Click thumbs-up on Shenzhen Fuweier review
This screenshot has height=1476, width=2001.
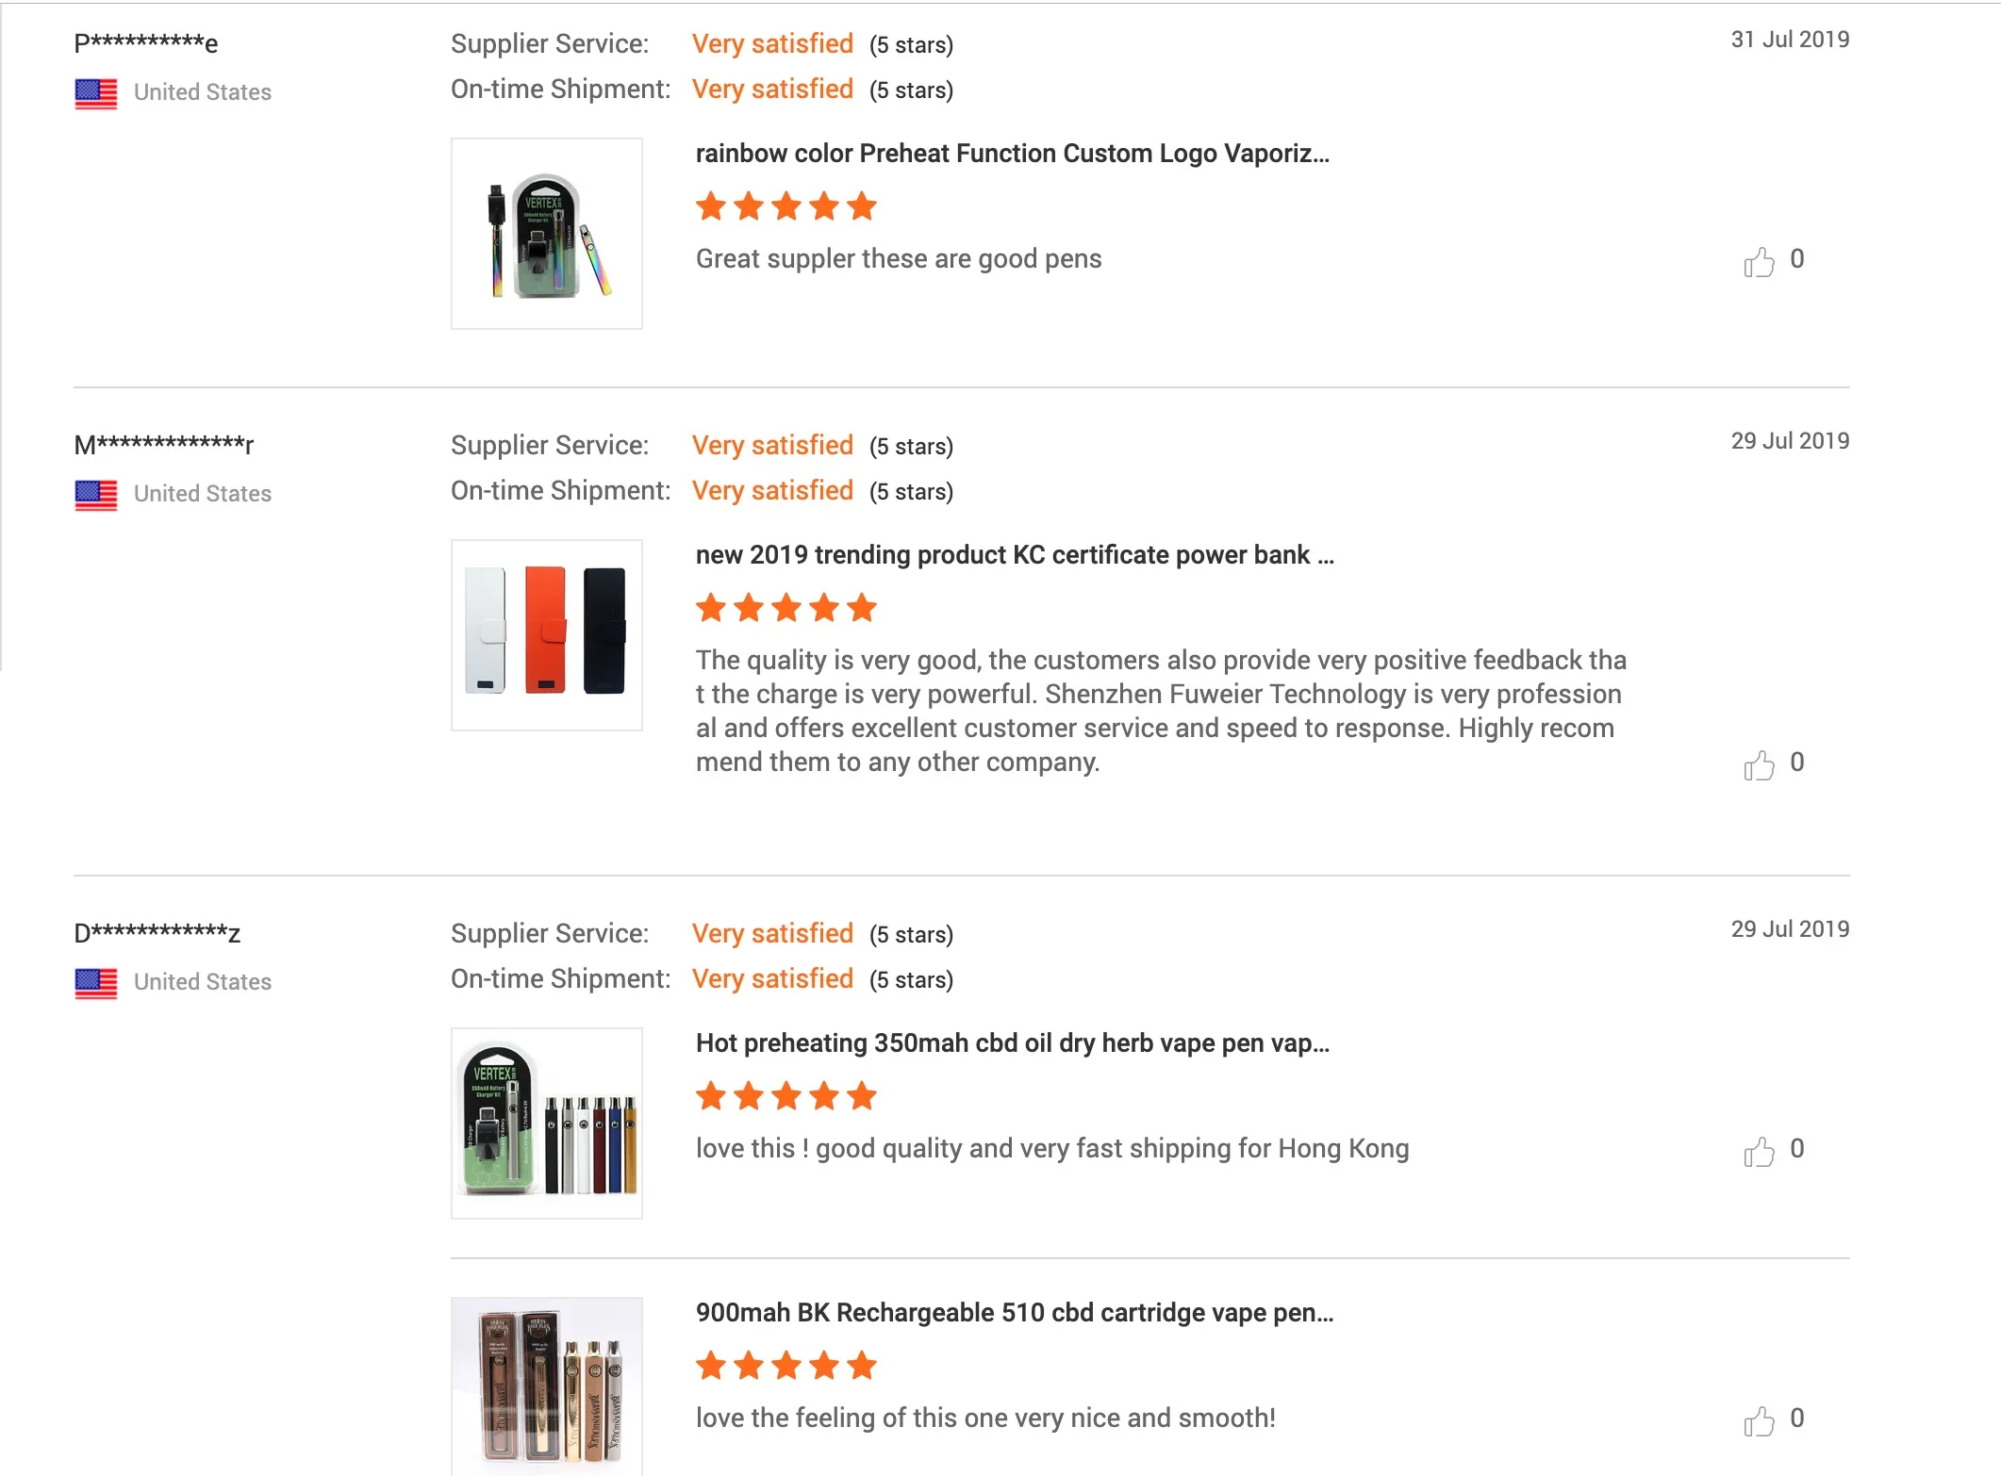click(x=1759, y=764)
